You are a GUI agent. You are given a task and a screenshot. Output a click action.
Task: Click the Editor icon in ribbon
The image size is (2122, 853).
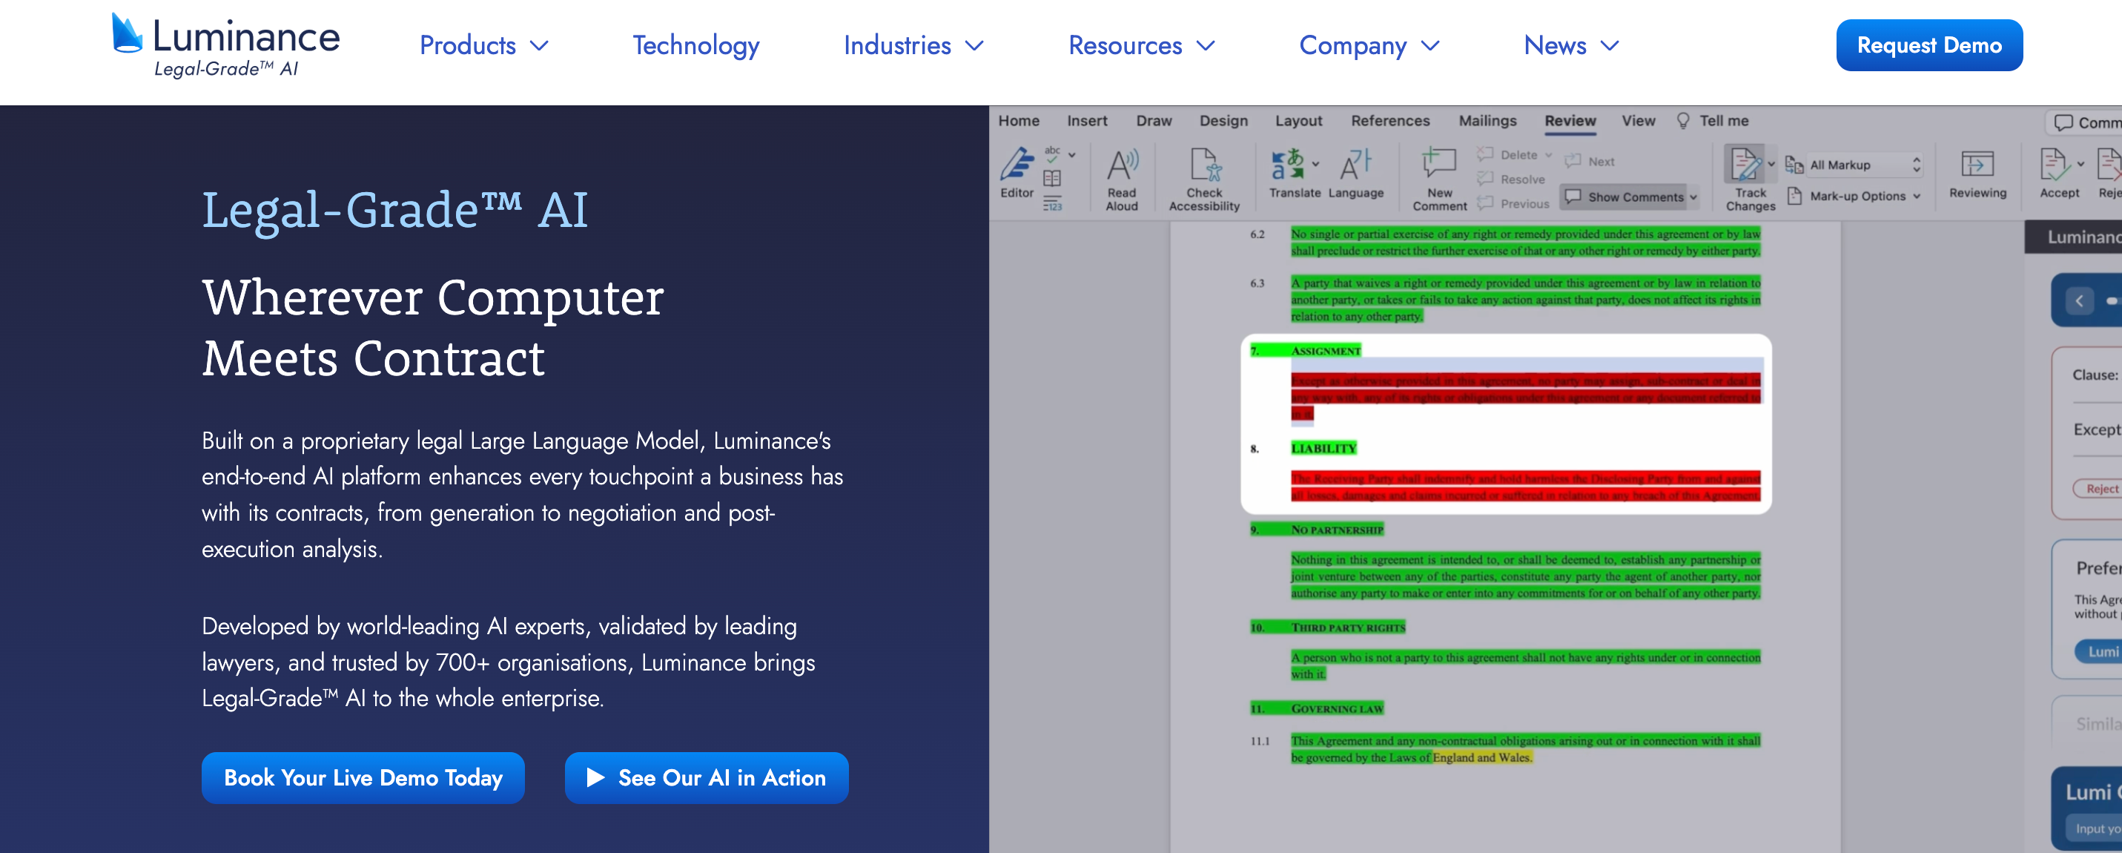click(1017, 165)
